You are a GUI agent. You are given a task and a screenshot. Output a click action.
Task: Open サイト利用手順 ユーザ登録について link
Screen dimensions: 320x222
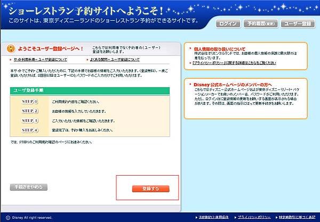coord(40,60)
